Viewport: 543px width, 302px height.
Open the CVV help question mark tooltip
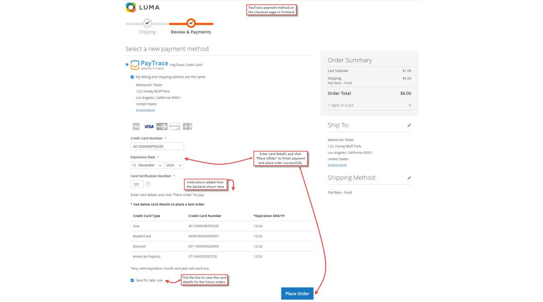coord(148,184)
